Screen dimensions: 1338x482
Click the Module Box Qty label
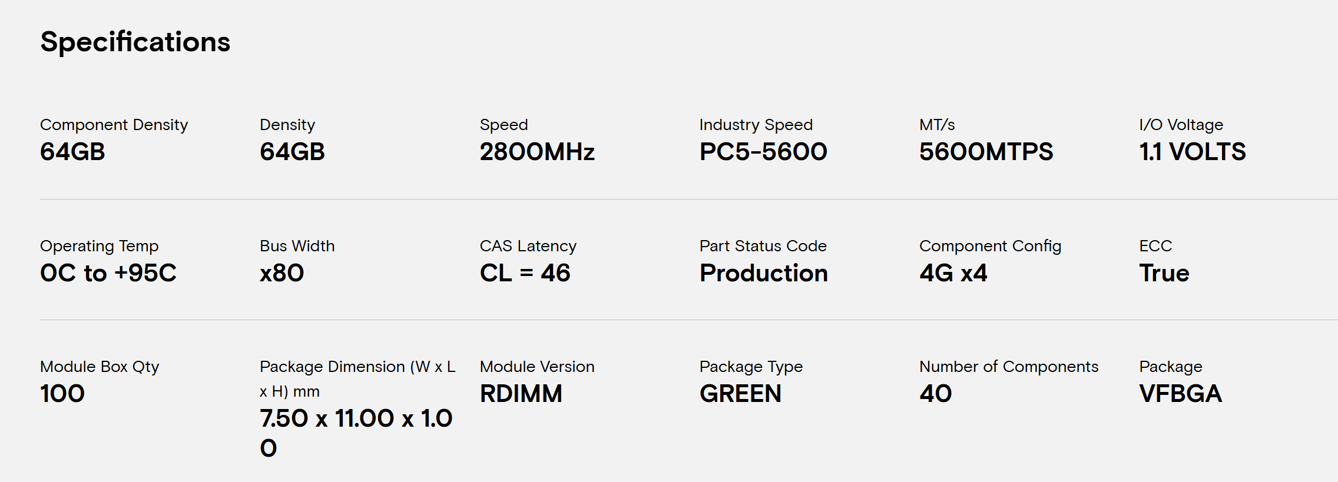[99, 367]
